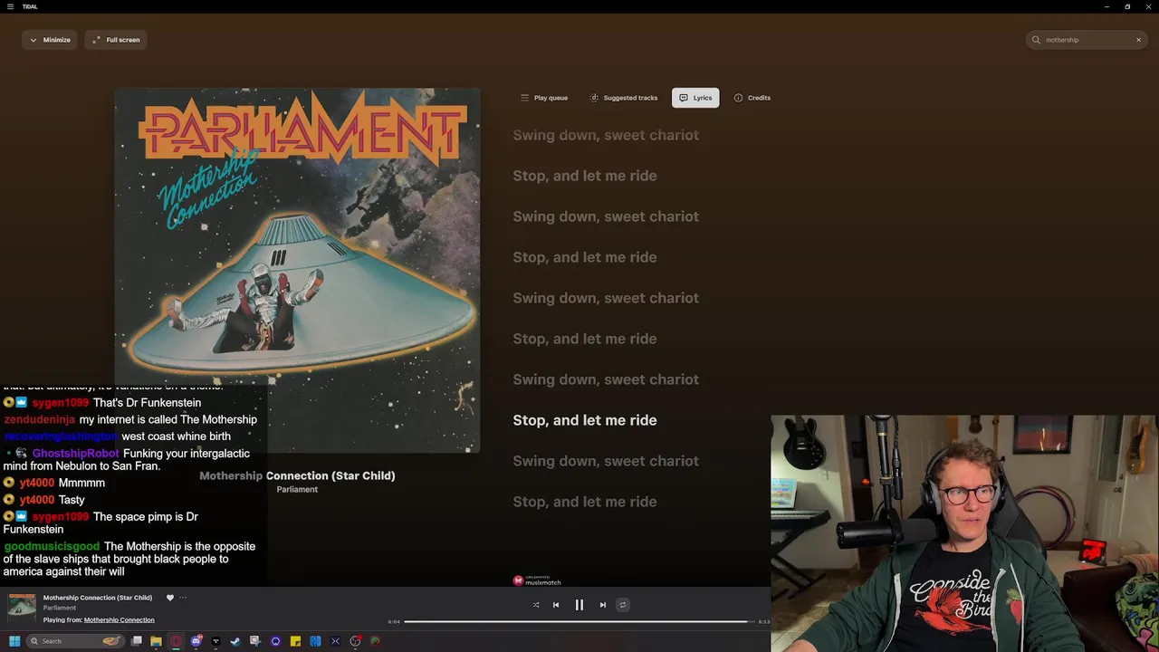1159x652 pixels.
Task: Click the song title in player bar
Action: pyautogui.click(x=98, y=598)
